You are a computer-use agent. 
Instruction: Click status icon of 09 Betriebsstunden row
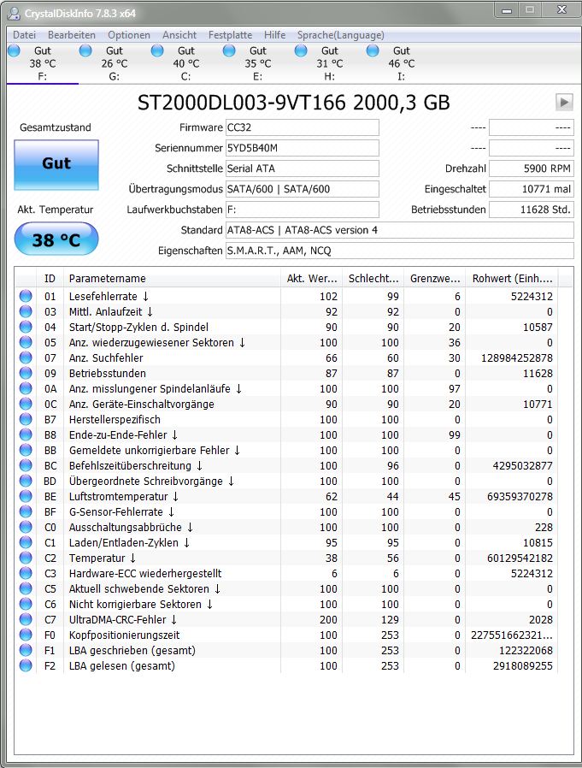[26, 373]
